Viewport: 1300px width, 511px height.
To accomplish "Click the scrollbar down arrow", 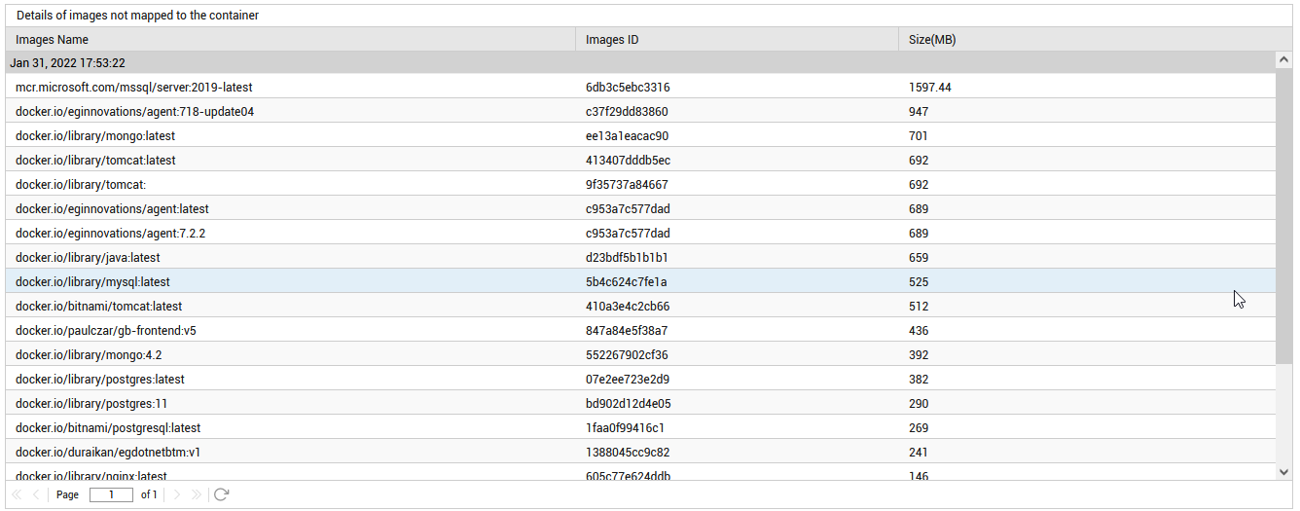I will click(1284, 471).
